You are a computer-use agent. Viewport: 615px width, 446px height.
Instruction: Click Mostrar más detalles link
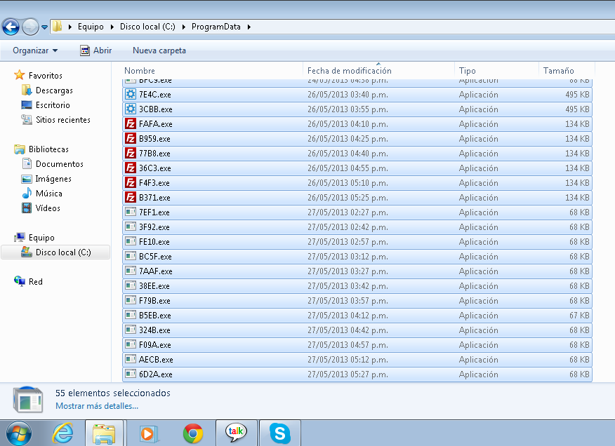96,406
